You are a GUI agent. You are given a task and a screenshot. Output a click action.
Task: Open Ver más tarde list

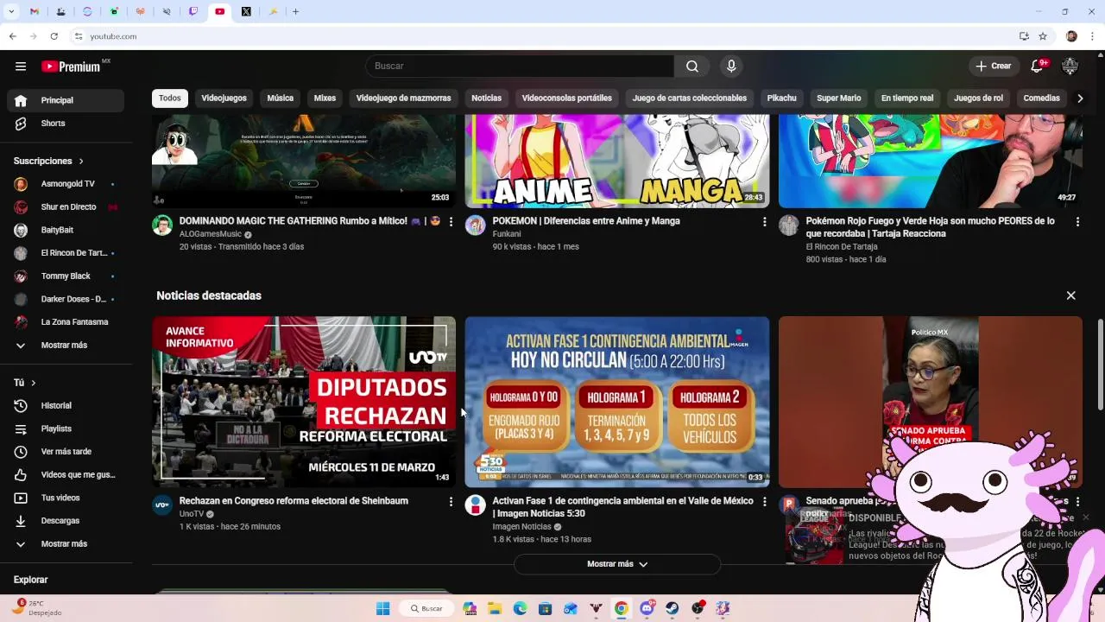[66, 452]
